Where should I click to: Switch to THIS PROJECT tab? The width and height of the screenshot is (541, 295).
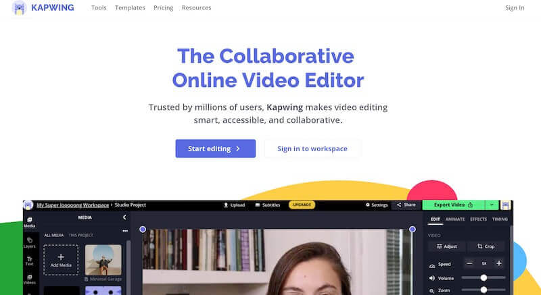(80, 235)
